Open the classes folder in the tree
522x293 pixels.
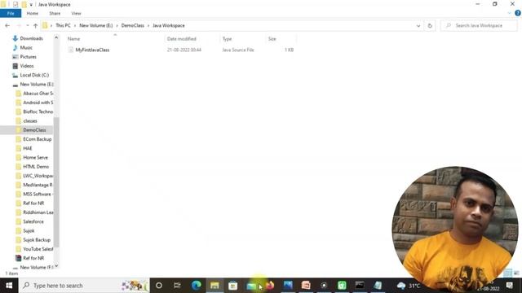tap(30, 121)
